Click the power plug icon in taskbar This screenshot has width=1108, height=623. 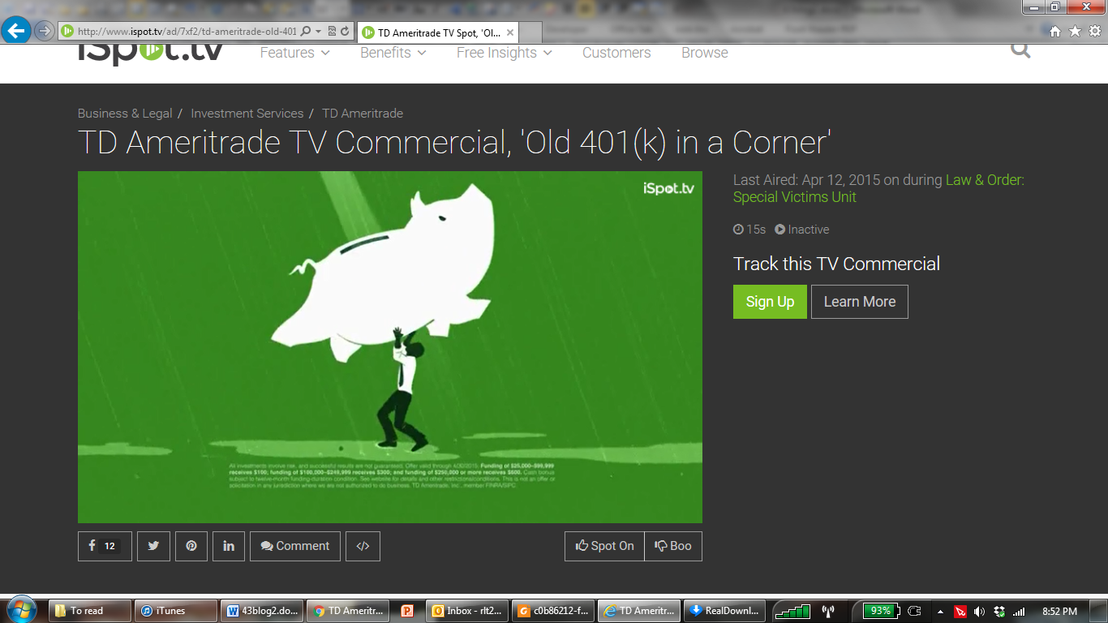pyautogui.click(x=914, y=611)
